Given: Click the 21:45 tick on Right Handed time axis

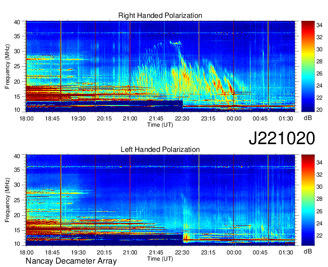Looking at the screenshot, I should coord(156,119).
